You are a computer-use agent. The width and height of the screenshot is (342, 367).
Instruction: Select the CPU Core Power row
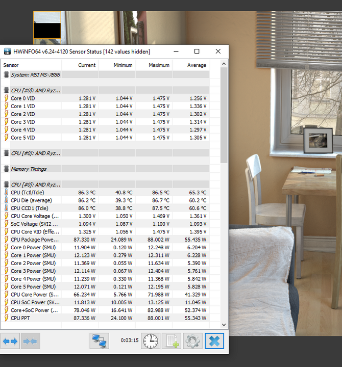pos(105,295)
